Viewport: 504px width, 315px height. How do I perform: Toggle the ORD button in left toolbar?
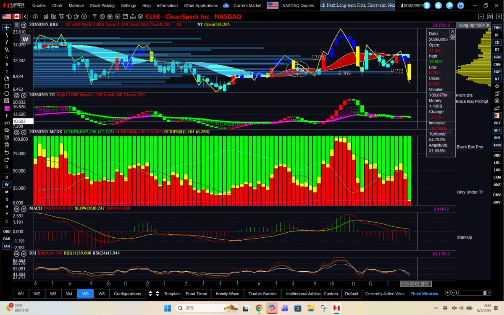[7, 231]
